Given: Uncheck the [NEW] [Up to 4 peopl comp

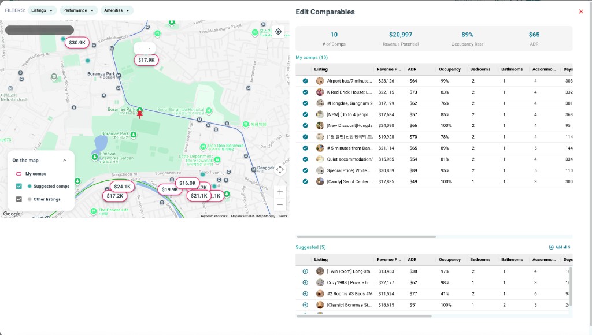Looking at the screenshot, I should pyautogui.click(x=305, y=114).
